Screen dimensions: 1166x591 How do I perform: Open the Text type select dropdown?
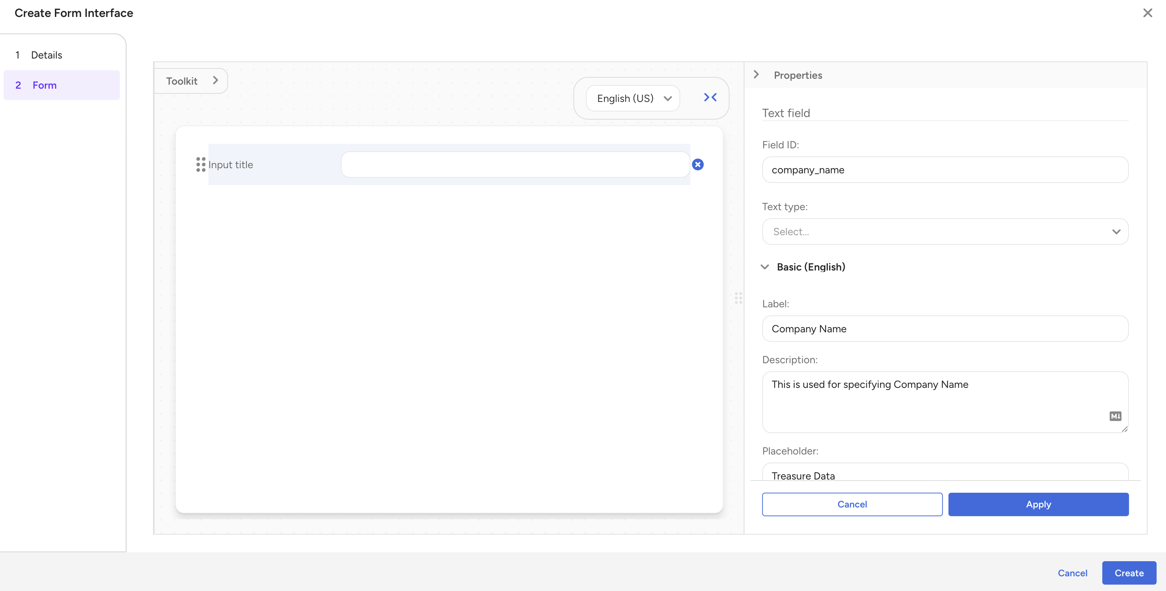click(x=945, y=232)
